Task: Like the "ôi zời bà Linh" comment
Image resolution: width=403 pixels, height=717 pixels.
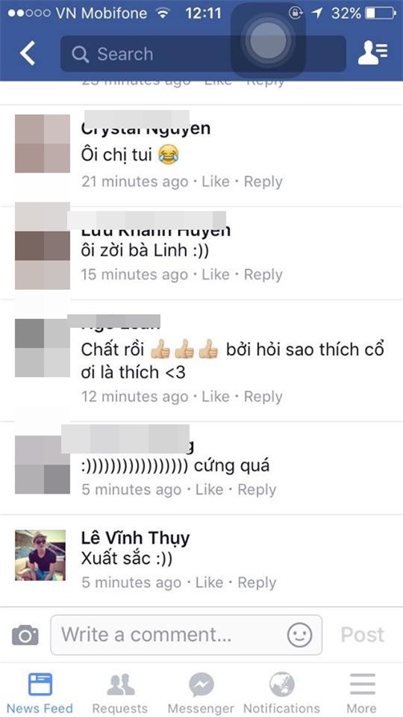Action: point(216,274)
